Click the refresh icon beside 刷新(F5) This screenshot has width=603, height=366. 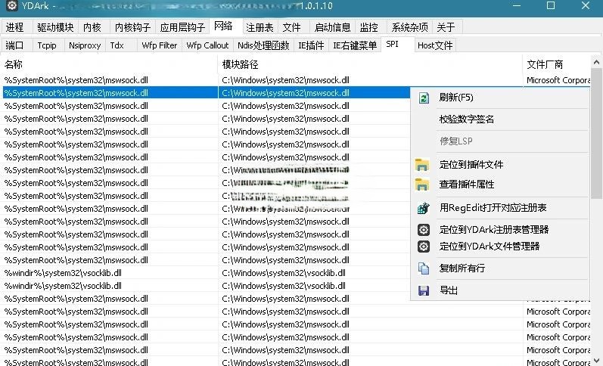424,98
